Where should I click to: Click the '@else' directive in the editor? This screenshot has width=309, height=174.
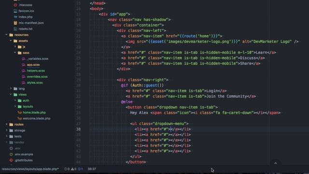click(x=126, y=102)
